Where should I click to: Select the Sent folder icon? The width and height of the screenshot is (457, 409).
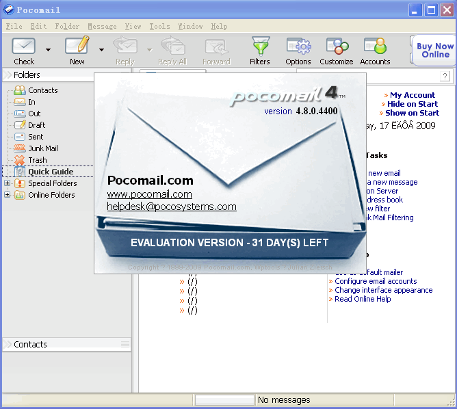coord(20,137)
